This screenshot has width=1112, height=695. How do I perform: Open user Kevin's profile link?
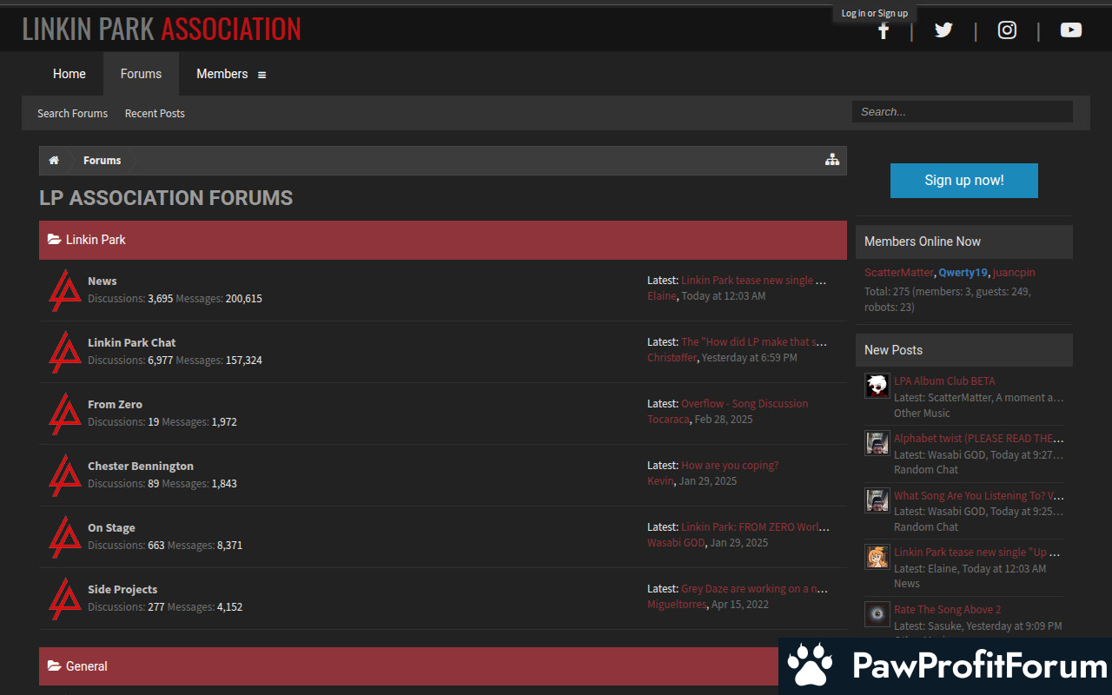(x=660, y=481)
